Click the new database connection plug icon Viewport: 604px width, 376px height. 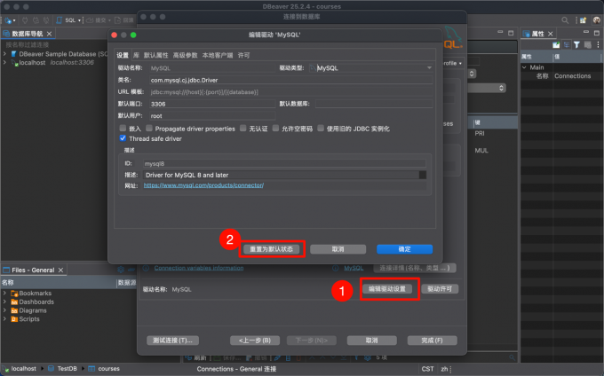(8, 20)
